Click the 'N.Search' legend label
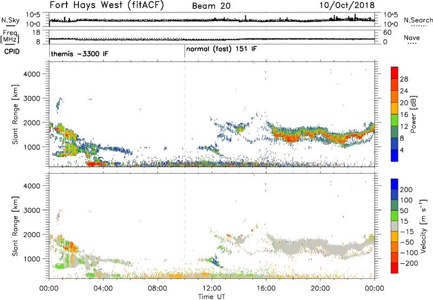The height and width of the screenshot is (300, 433). [418, 20]
